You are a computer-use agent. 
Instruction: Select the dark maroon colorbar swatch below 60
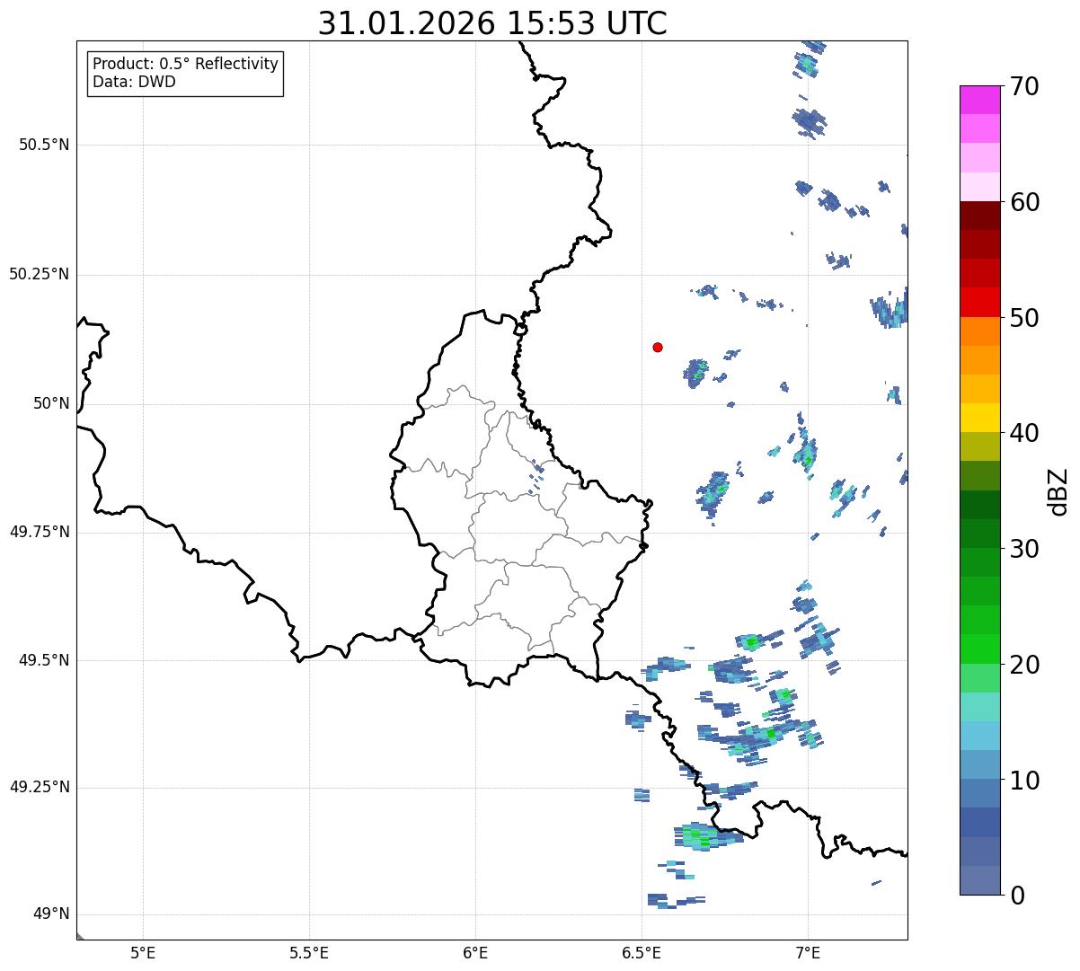(x=979, y=216)
